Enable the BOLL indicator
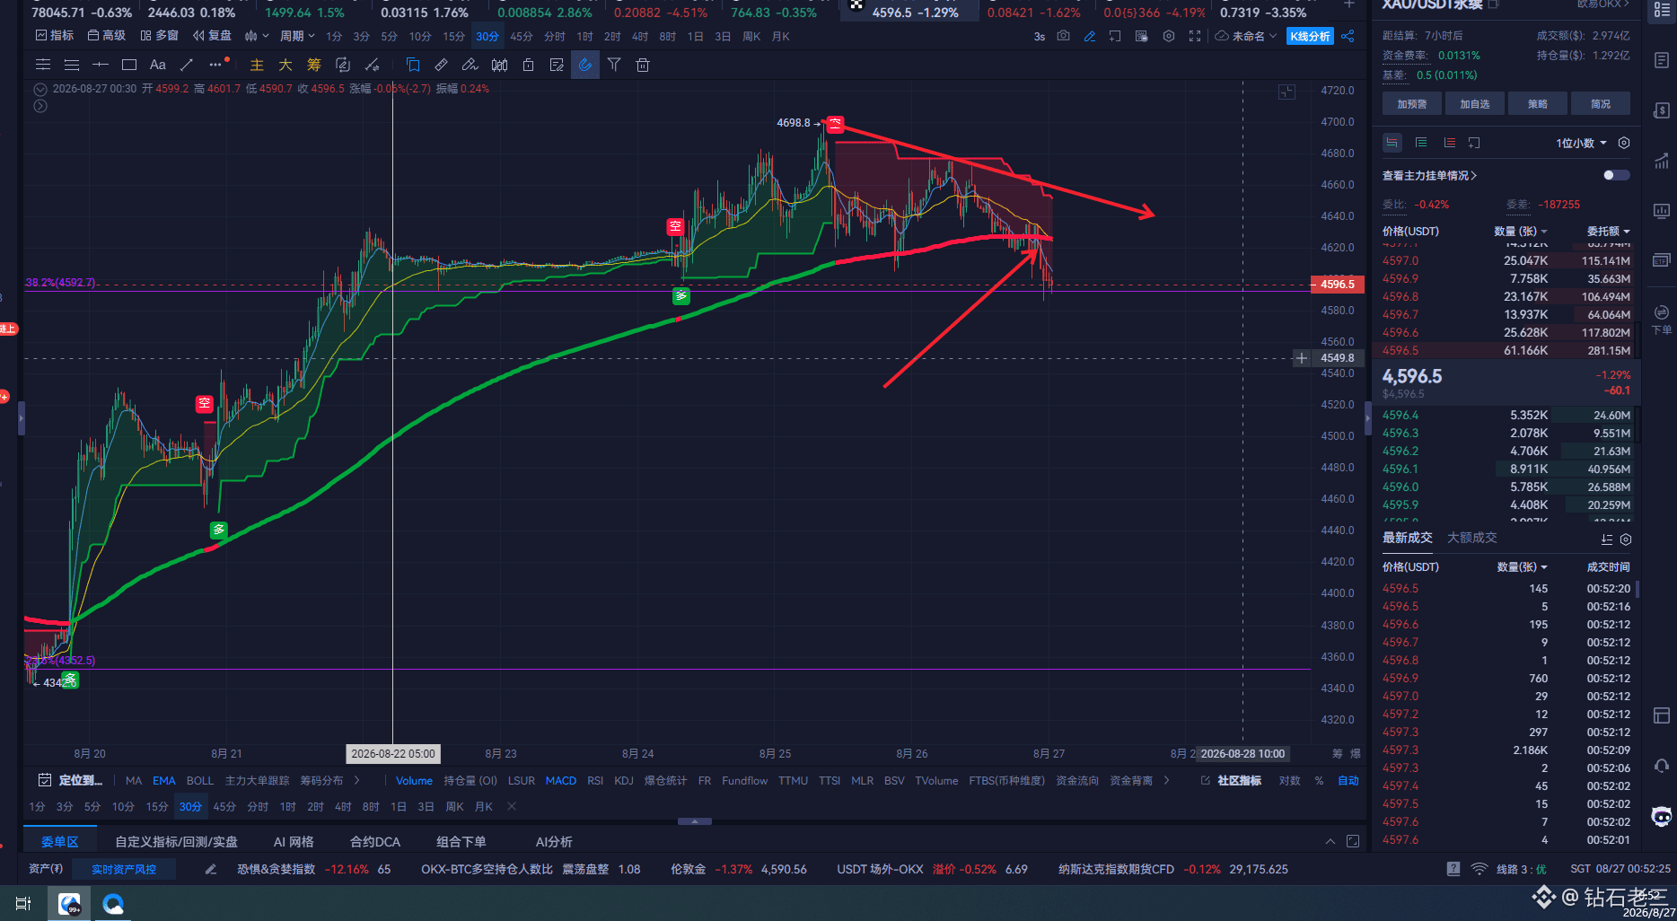The image size is (1677, 921). click(x=200, y=781)
